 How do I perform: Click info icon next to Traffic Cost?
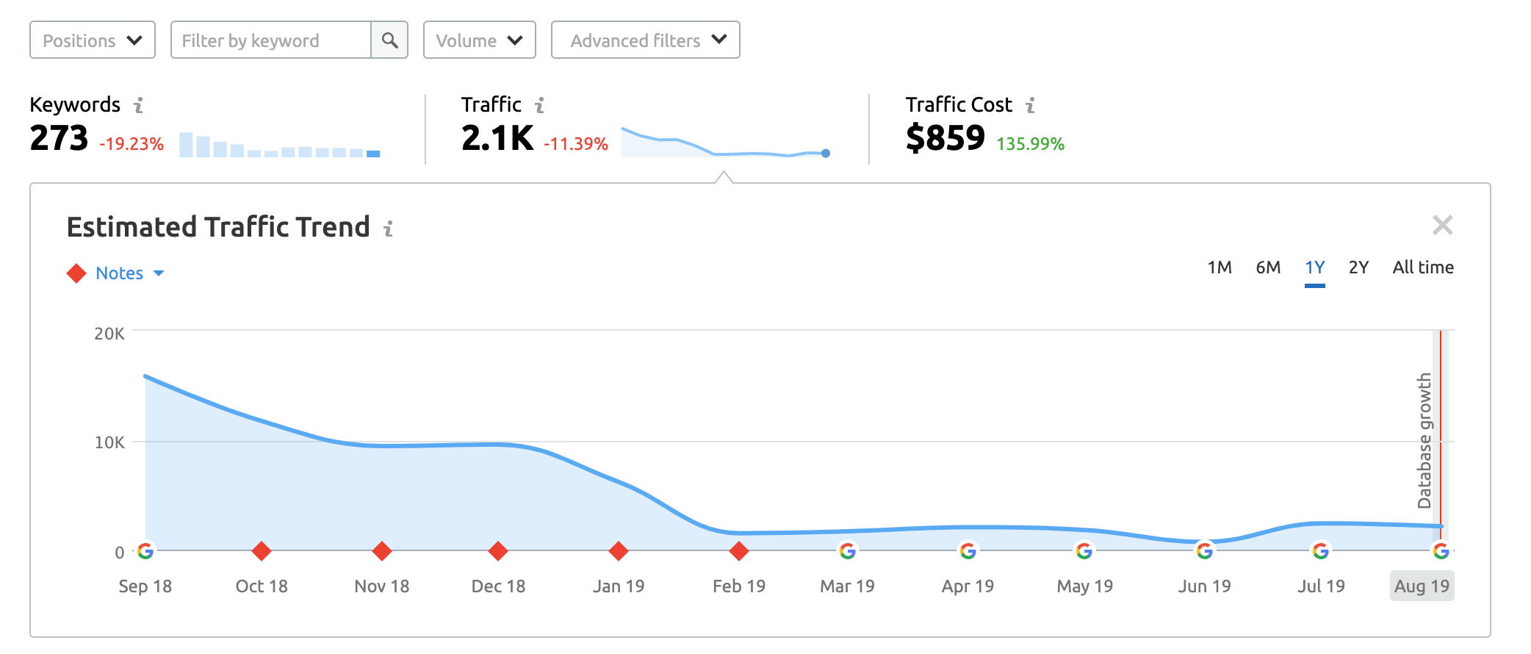tap(1031, 106)
